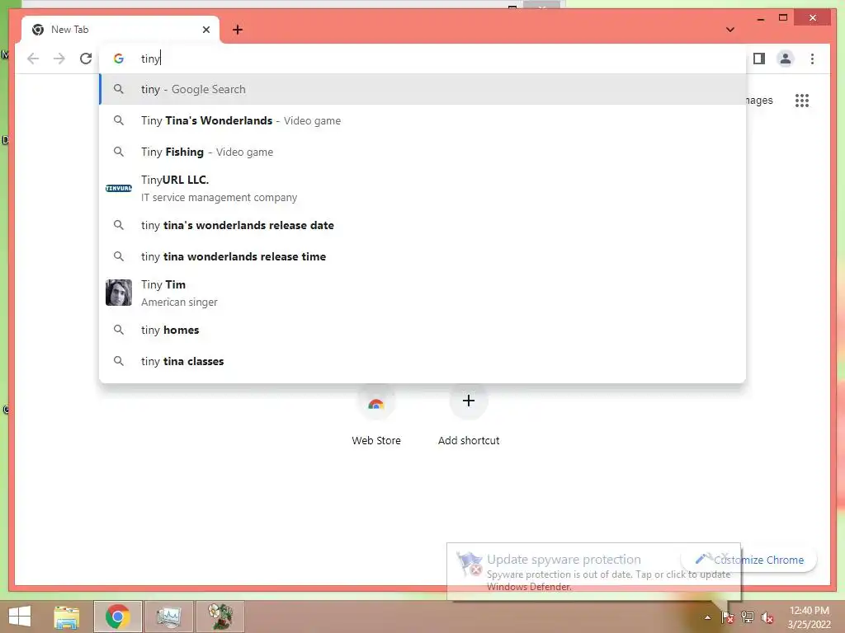This screenshot has width=845, height=633.
Task: Choose TinyURL LLC. suggestion
Action: pyautogui.click(x=423, y=189)
